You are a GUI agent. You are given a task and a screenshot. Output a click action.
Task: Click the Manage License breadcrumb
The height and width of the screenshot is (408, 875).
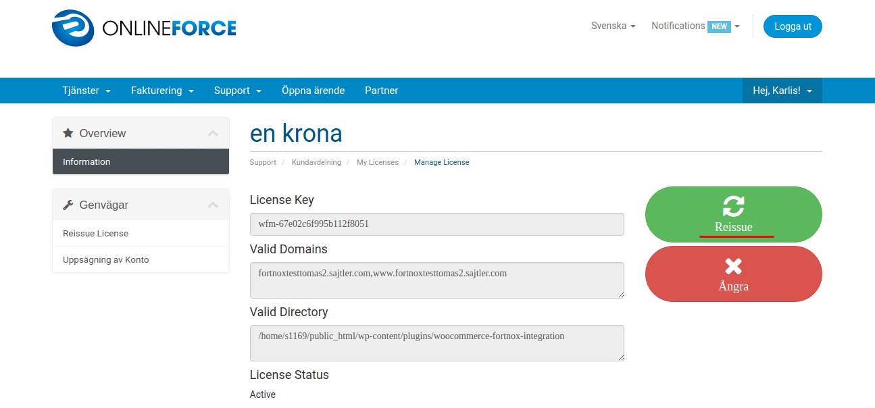pyautogui.click(x=442, y=162)
